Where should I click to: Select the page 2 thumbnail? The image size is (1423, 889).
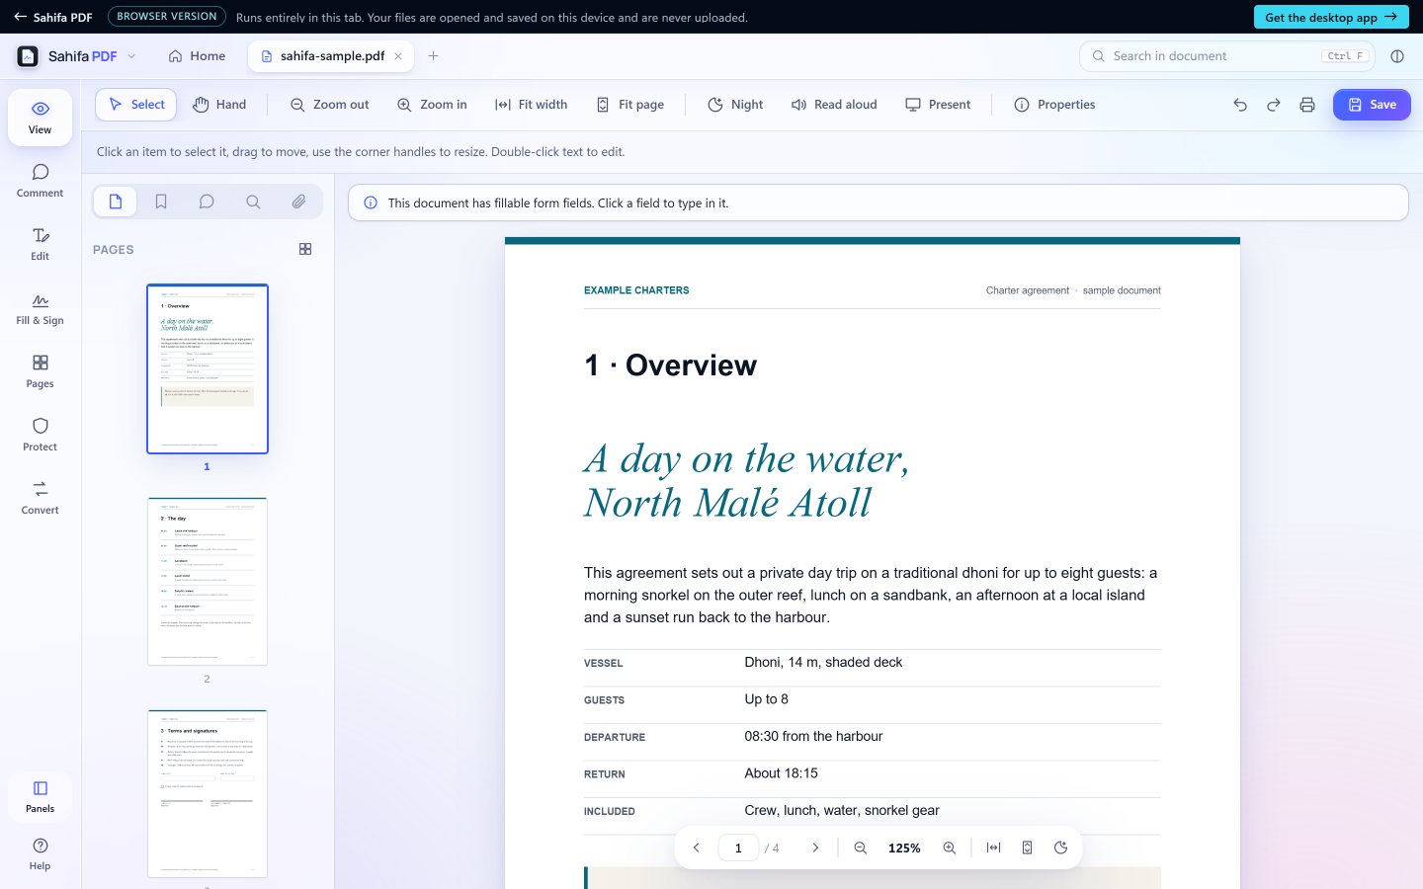coord(208,581)
